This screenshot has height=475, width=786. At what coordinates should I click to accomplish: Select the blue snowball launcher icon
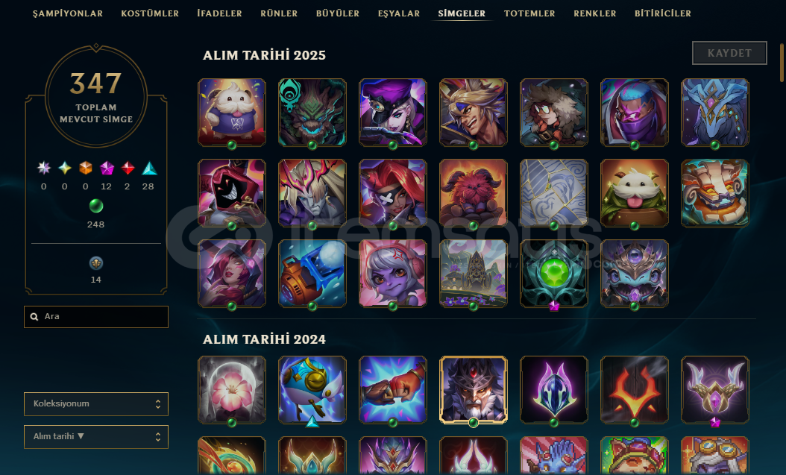312,274
